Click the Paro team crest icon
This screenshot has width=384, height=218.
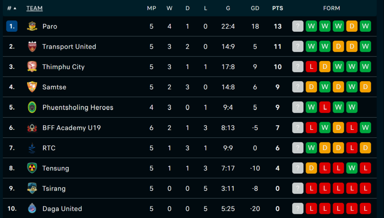pos(32,26)
